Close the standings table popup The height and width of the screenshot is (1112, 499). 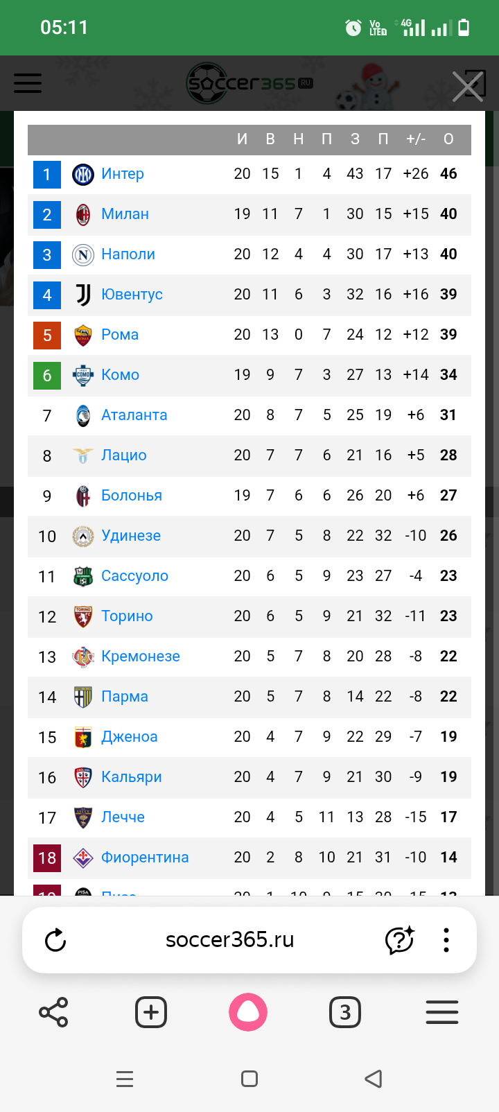coord(468,87)
